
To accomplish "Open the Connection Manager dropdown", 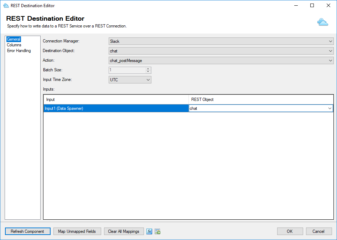I will coord(221,41).
